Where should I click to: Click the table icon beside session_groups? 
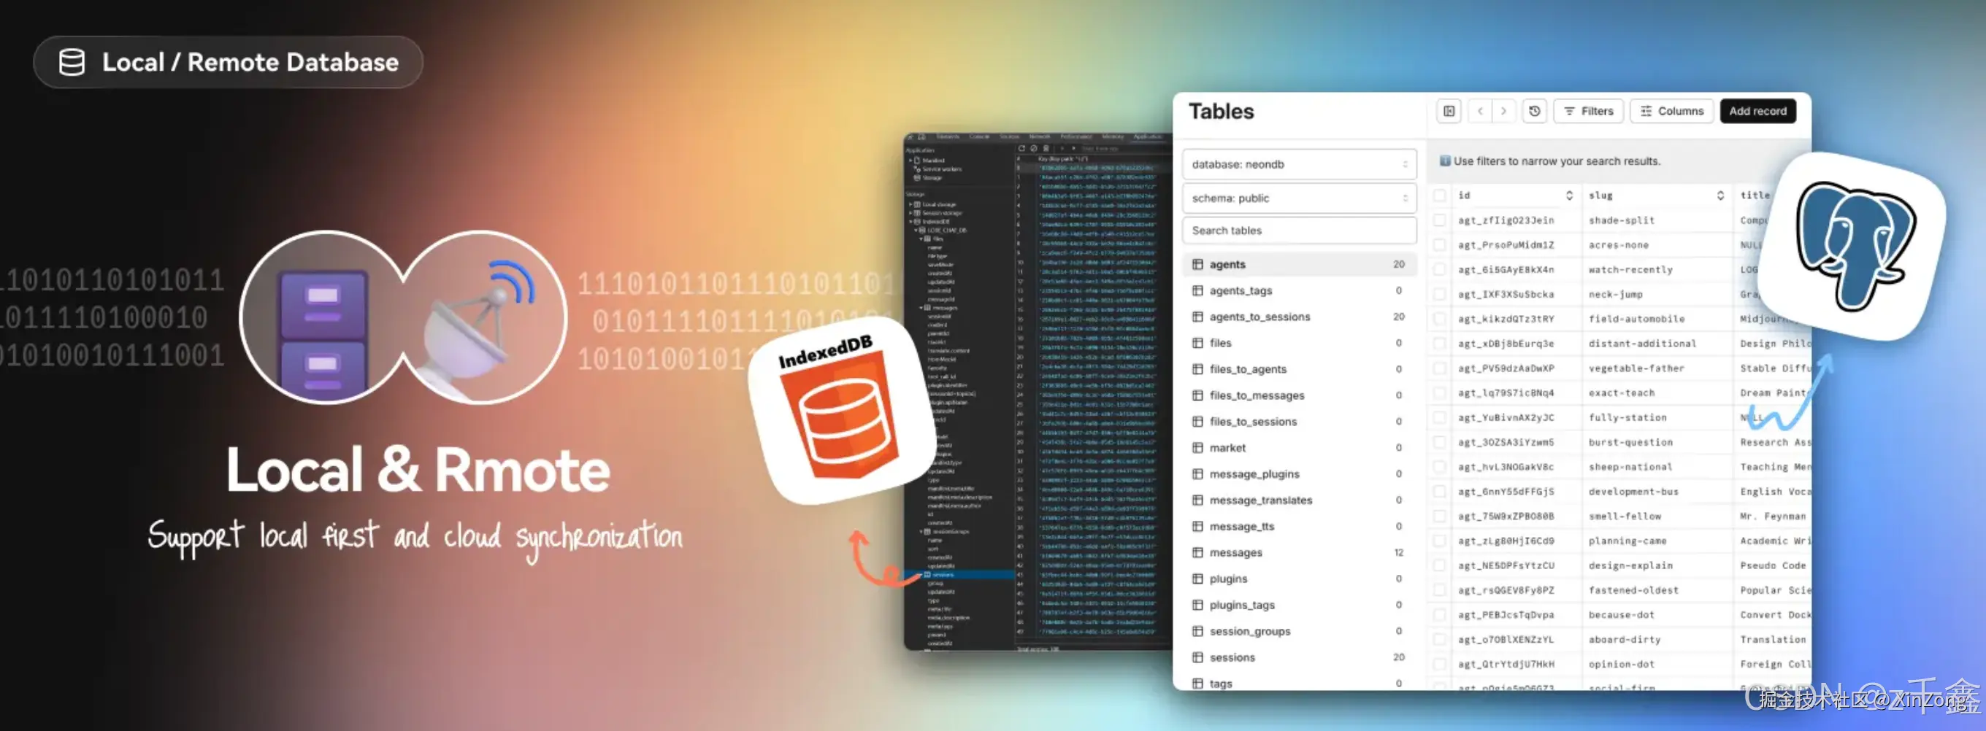pyautogui.click(x=1197, y=631)
